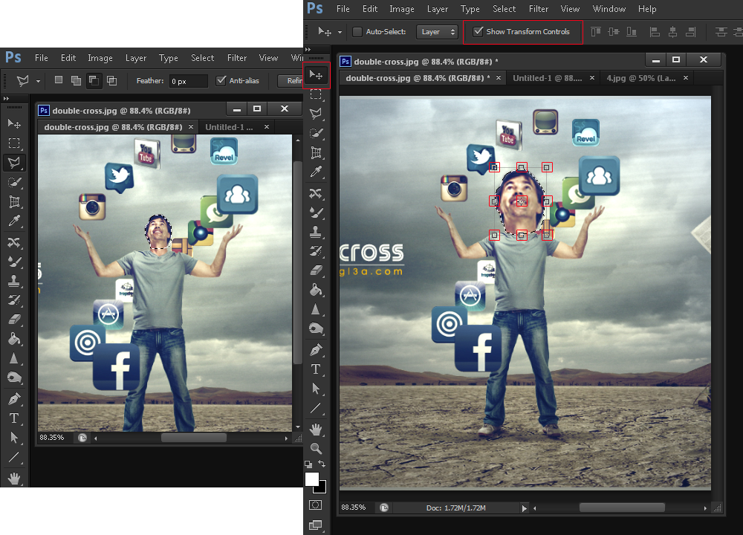The height and width of the screenshot is (535, 743).
Task: Open the Window menu in right window
Action: tap(609, 9)
